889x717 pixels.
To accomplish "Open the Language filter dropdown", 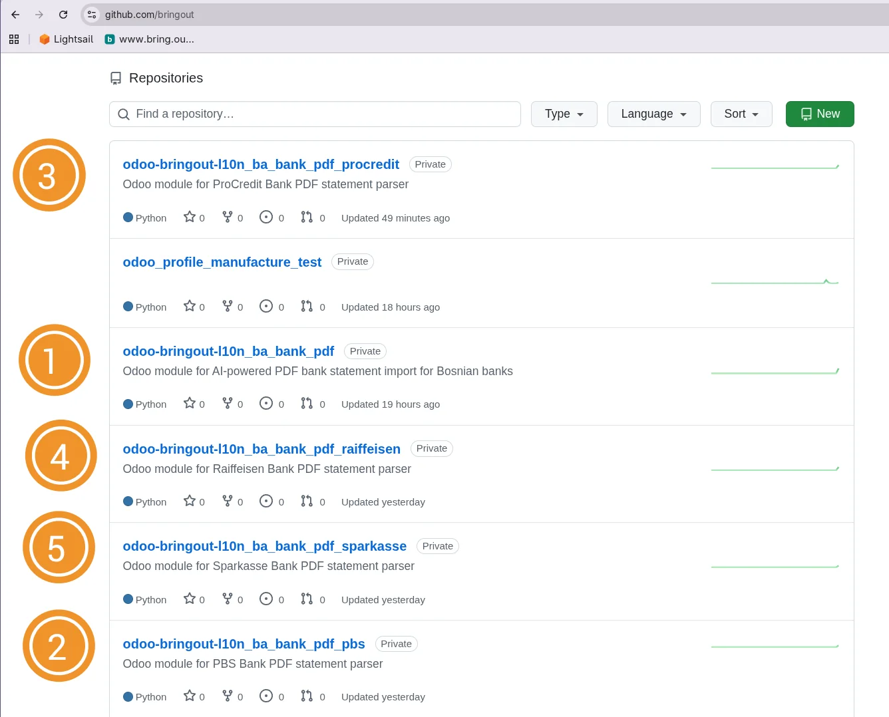I will (x=653, y=114).
